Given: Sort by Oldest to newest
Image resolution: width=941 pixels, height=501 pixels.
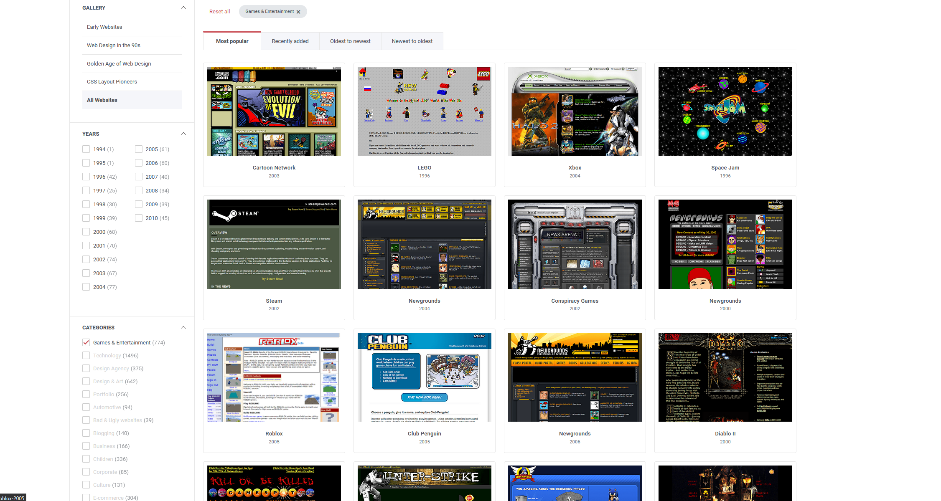Looking at the screenshot, I should click(x=350, y=41).
